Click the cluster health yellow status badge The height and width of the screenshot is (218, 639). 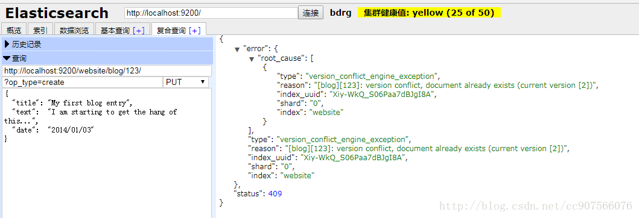coord(429,13)
